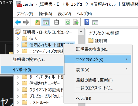Click the プレビュー ビルドのルート folder icon
The width and height of the screenshot is (138, 106).
[25, 96]
